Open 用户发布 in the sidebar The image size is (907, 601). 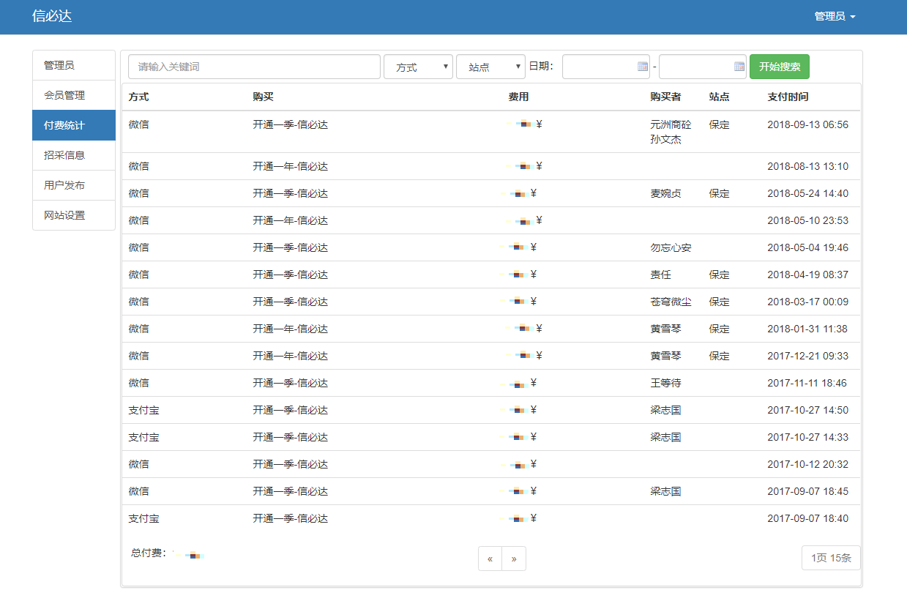coord(74,185)
